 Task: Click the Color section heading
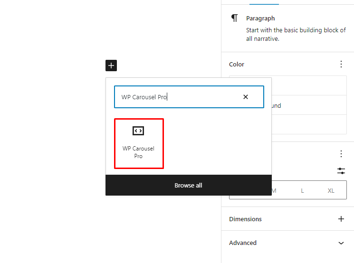point(237,64)
